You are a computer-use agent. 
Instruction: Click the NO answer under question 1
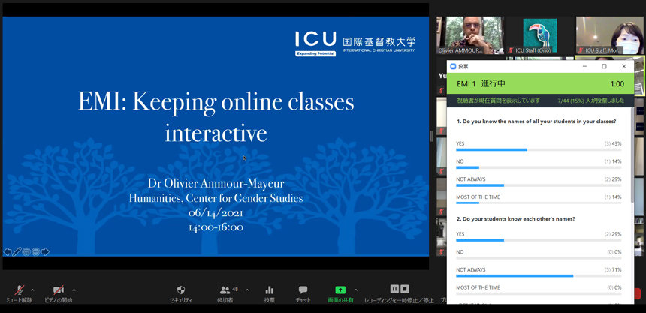pyautogui.click(x=460, y=161)
